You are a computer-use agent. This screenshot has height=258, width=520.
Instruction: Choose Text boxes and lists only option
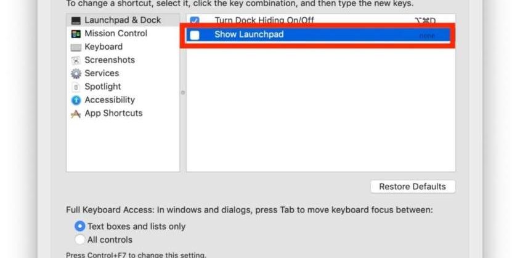point(79,226)
